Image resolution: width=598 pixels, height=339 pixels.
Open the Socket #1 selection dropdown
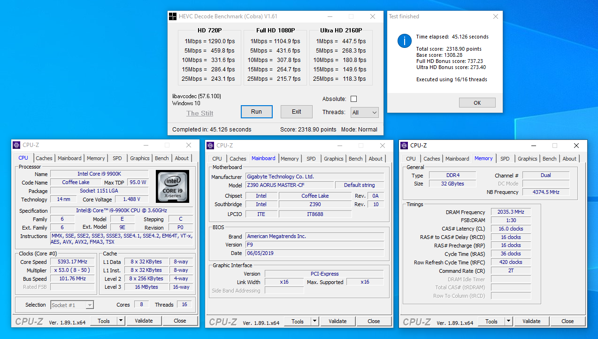point(72,305)
